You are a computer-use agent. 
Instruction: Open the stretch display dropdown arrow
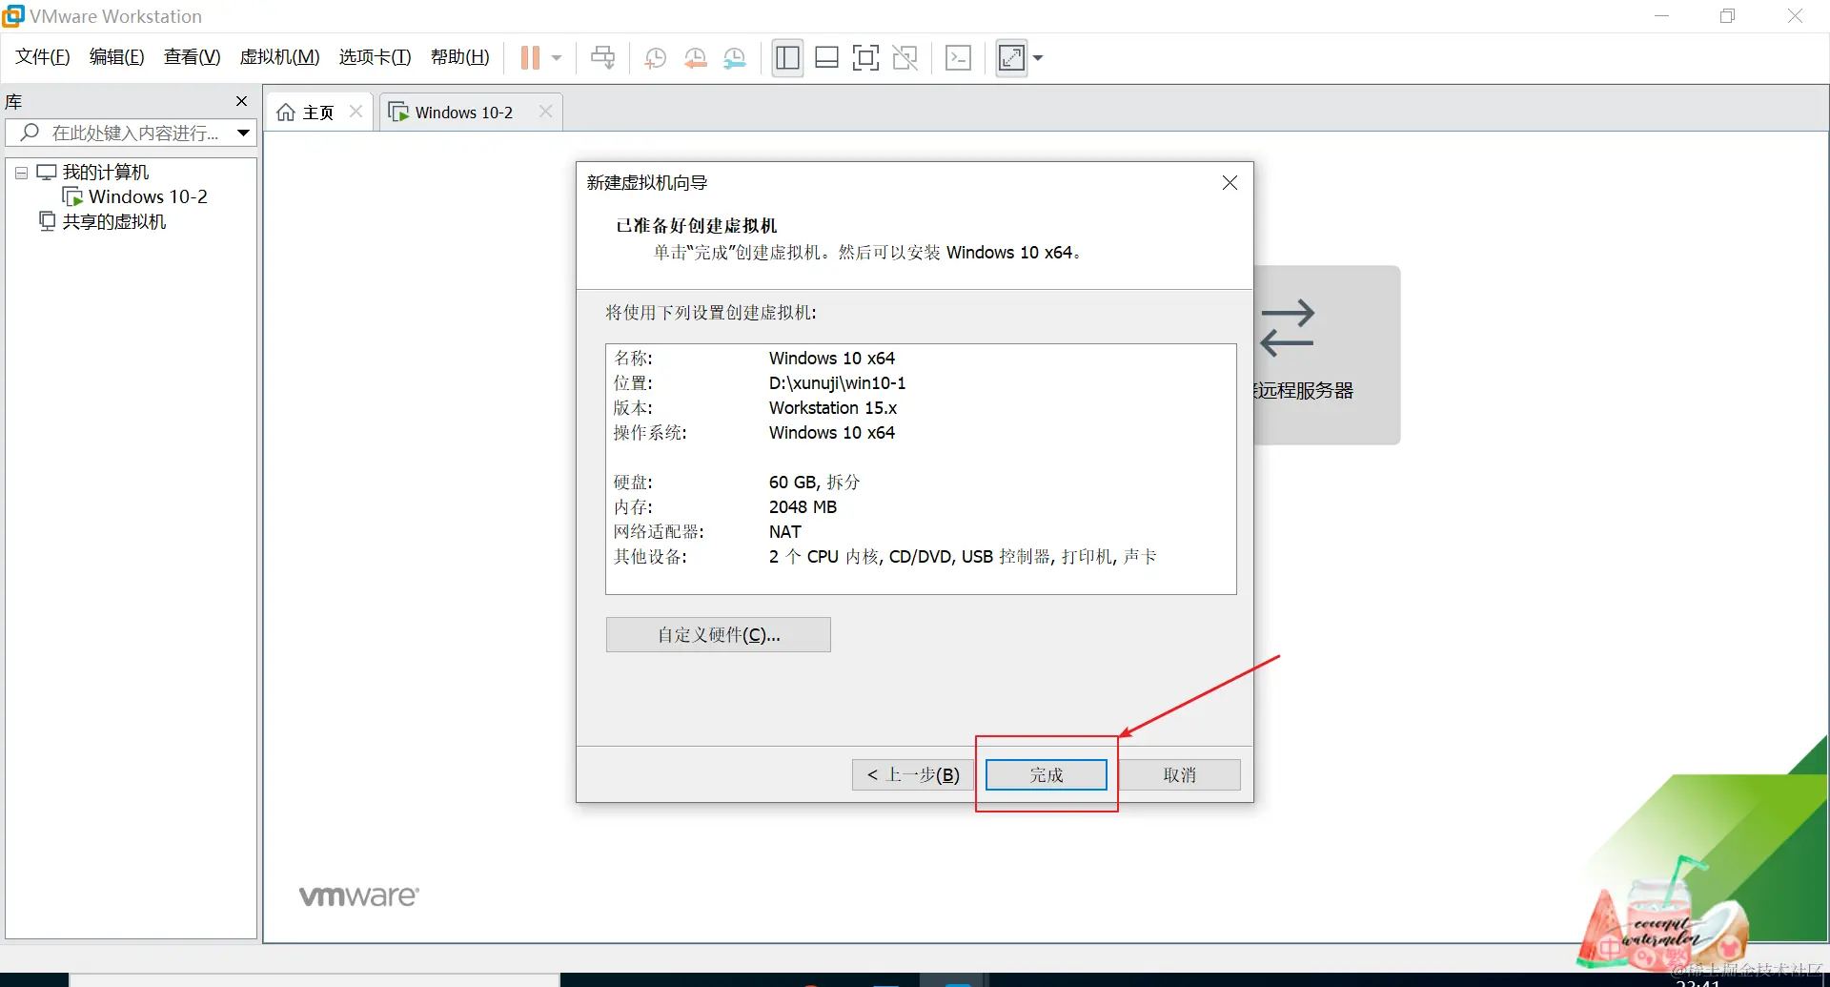pyautogui.click(x=1038, y=58)
